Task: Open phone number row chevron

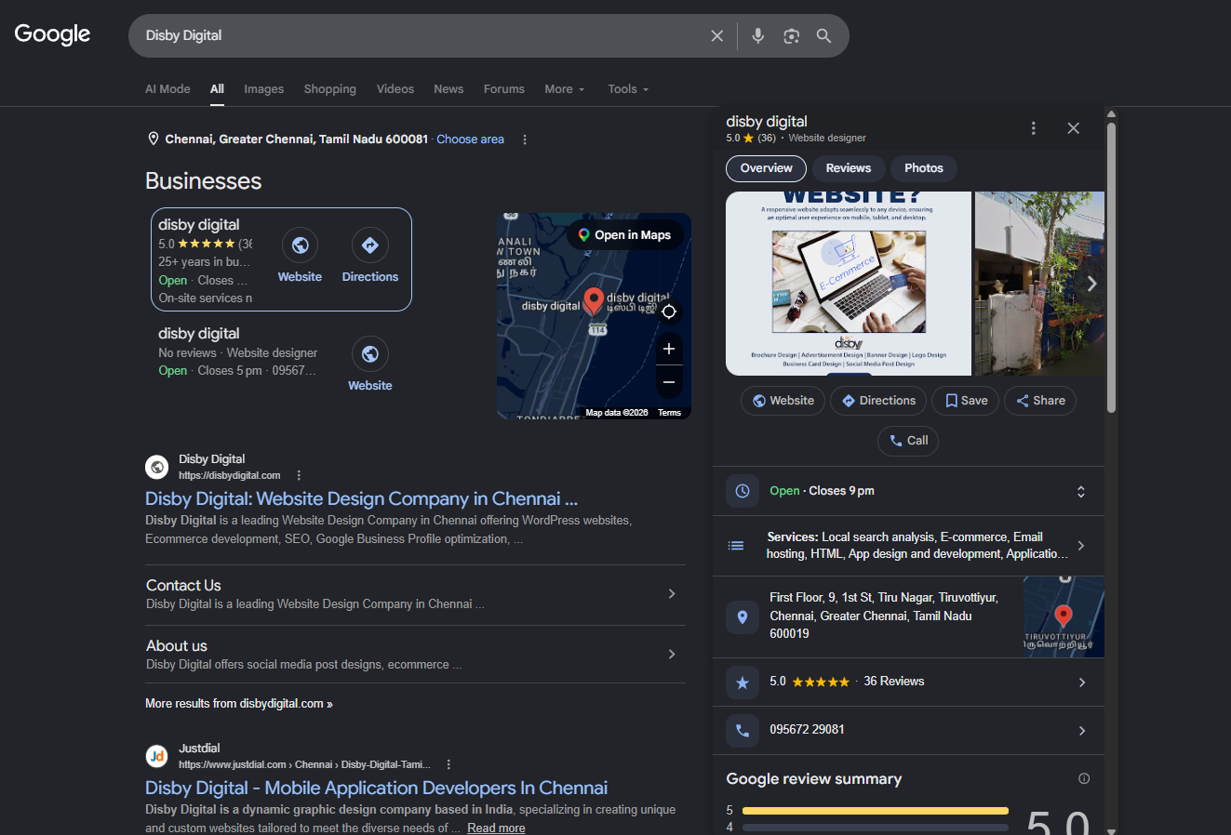Action: (x=1082, y=731)
